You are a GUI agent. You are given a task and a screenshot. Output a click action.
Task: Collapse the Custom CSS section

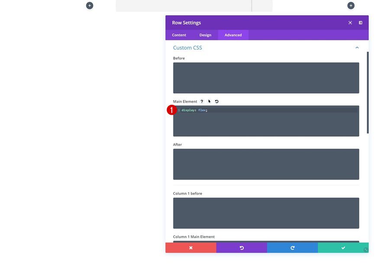[x=357, y=47]
